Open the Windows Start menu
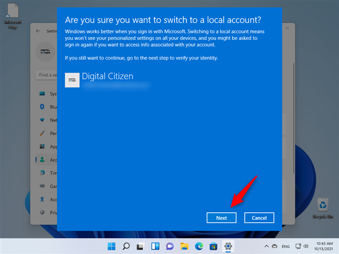This screenshot has height=254, width=339. coord(111,246)
